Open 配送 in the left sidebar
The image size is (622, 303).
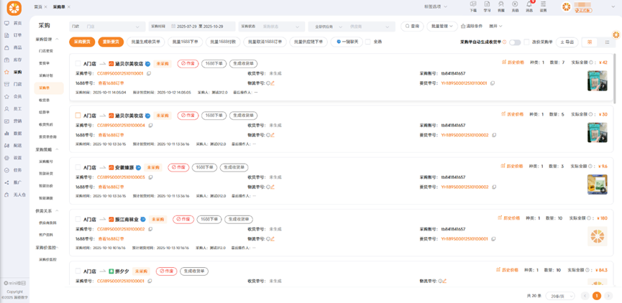(x=12, y=145)
